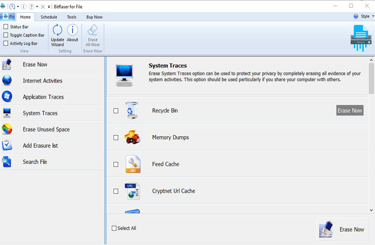
Task: Open the customize quick access toolbar dropdown
Action: click(49, 7)
